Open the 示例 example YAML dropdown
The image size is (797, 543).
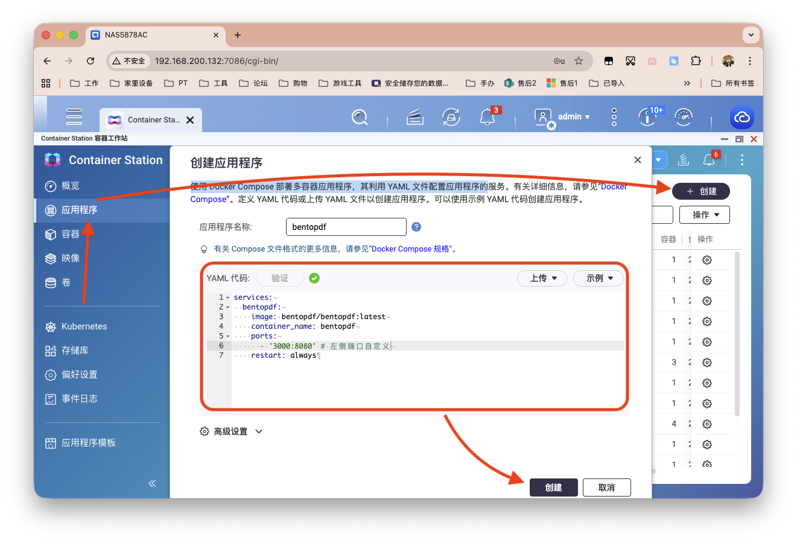[597, 278]
